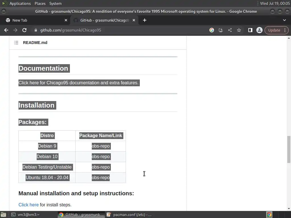Viewport: 291px width, 218px height.
Task: Click the README.md file title
Action: [35, 43]
